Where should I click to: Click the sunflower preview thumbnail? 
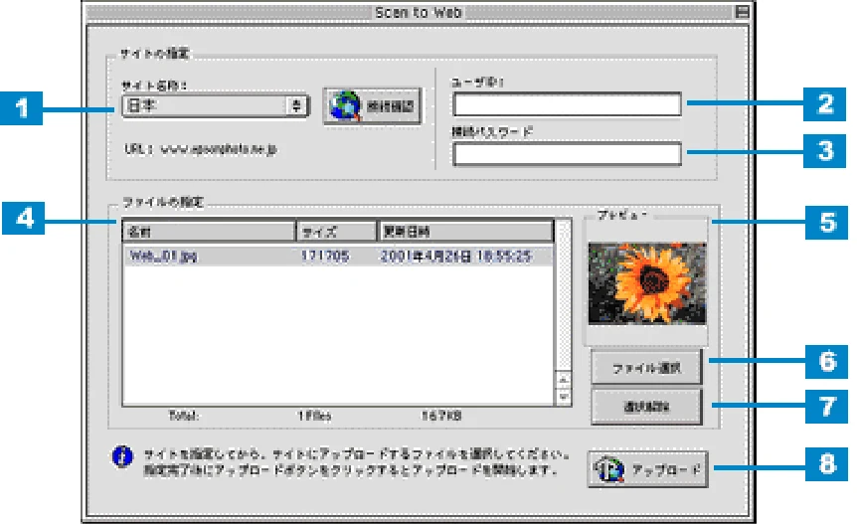click(647, 283)
